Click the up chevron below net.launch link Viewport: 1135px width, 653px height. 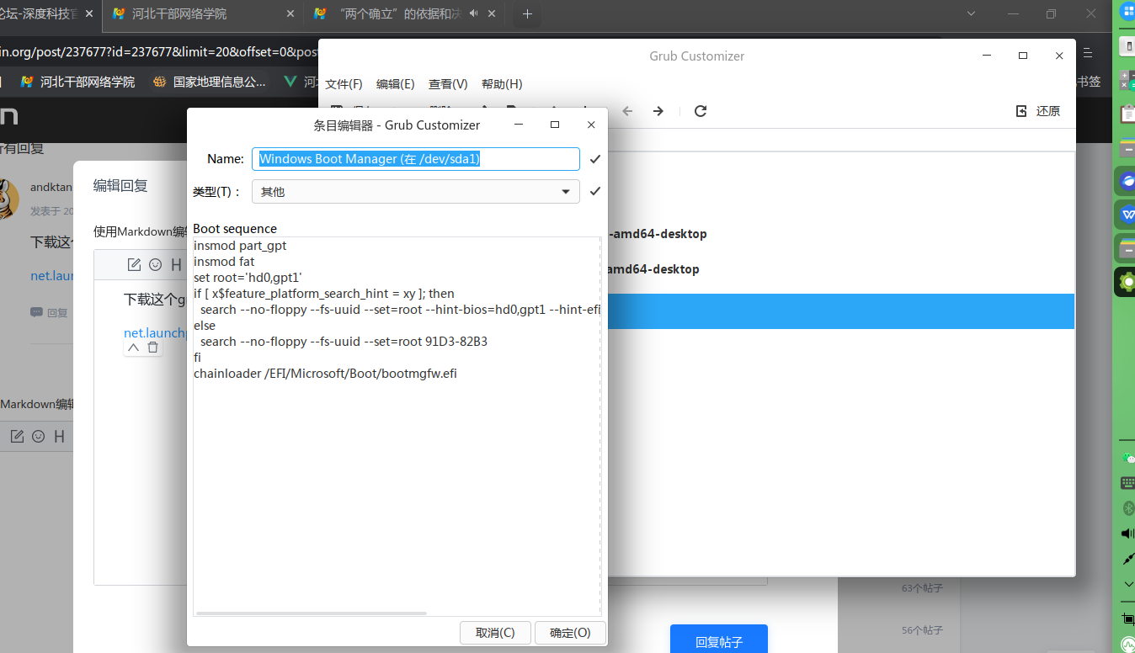point(133,347)
